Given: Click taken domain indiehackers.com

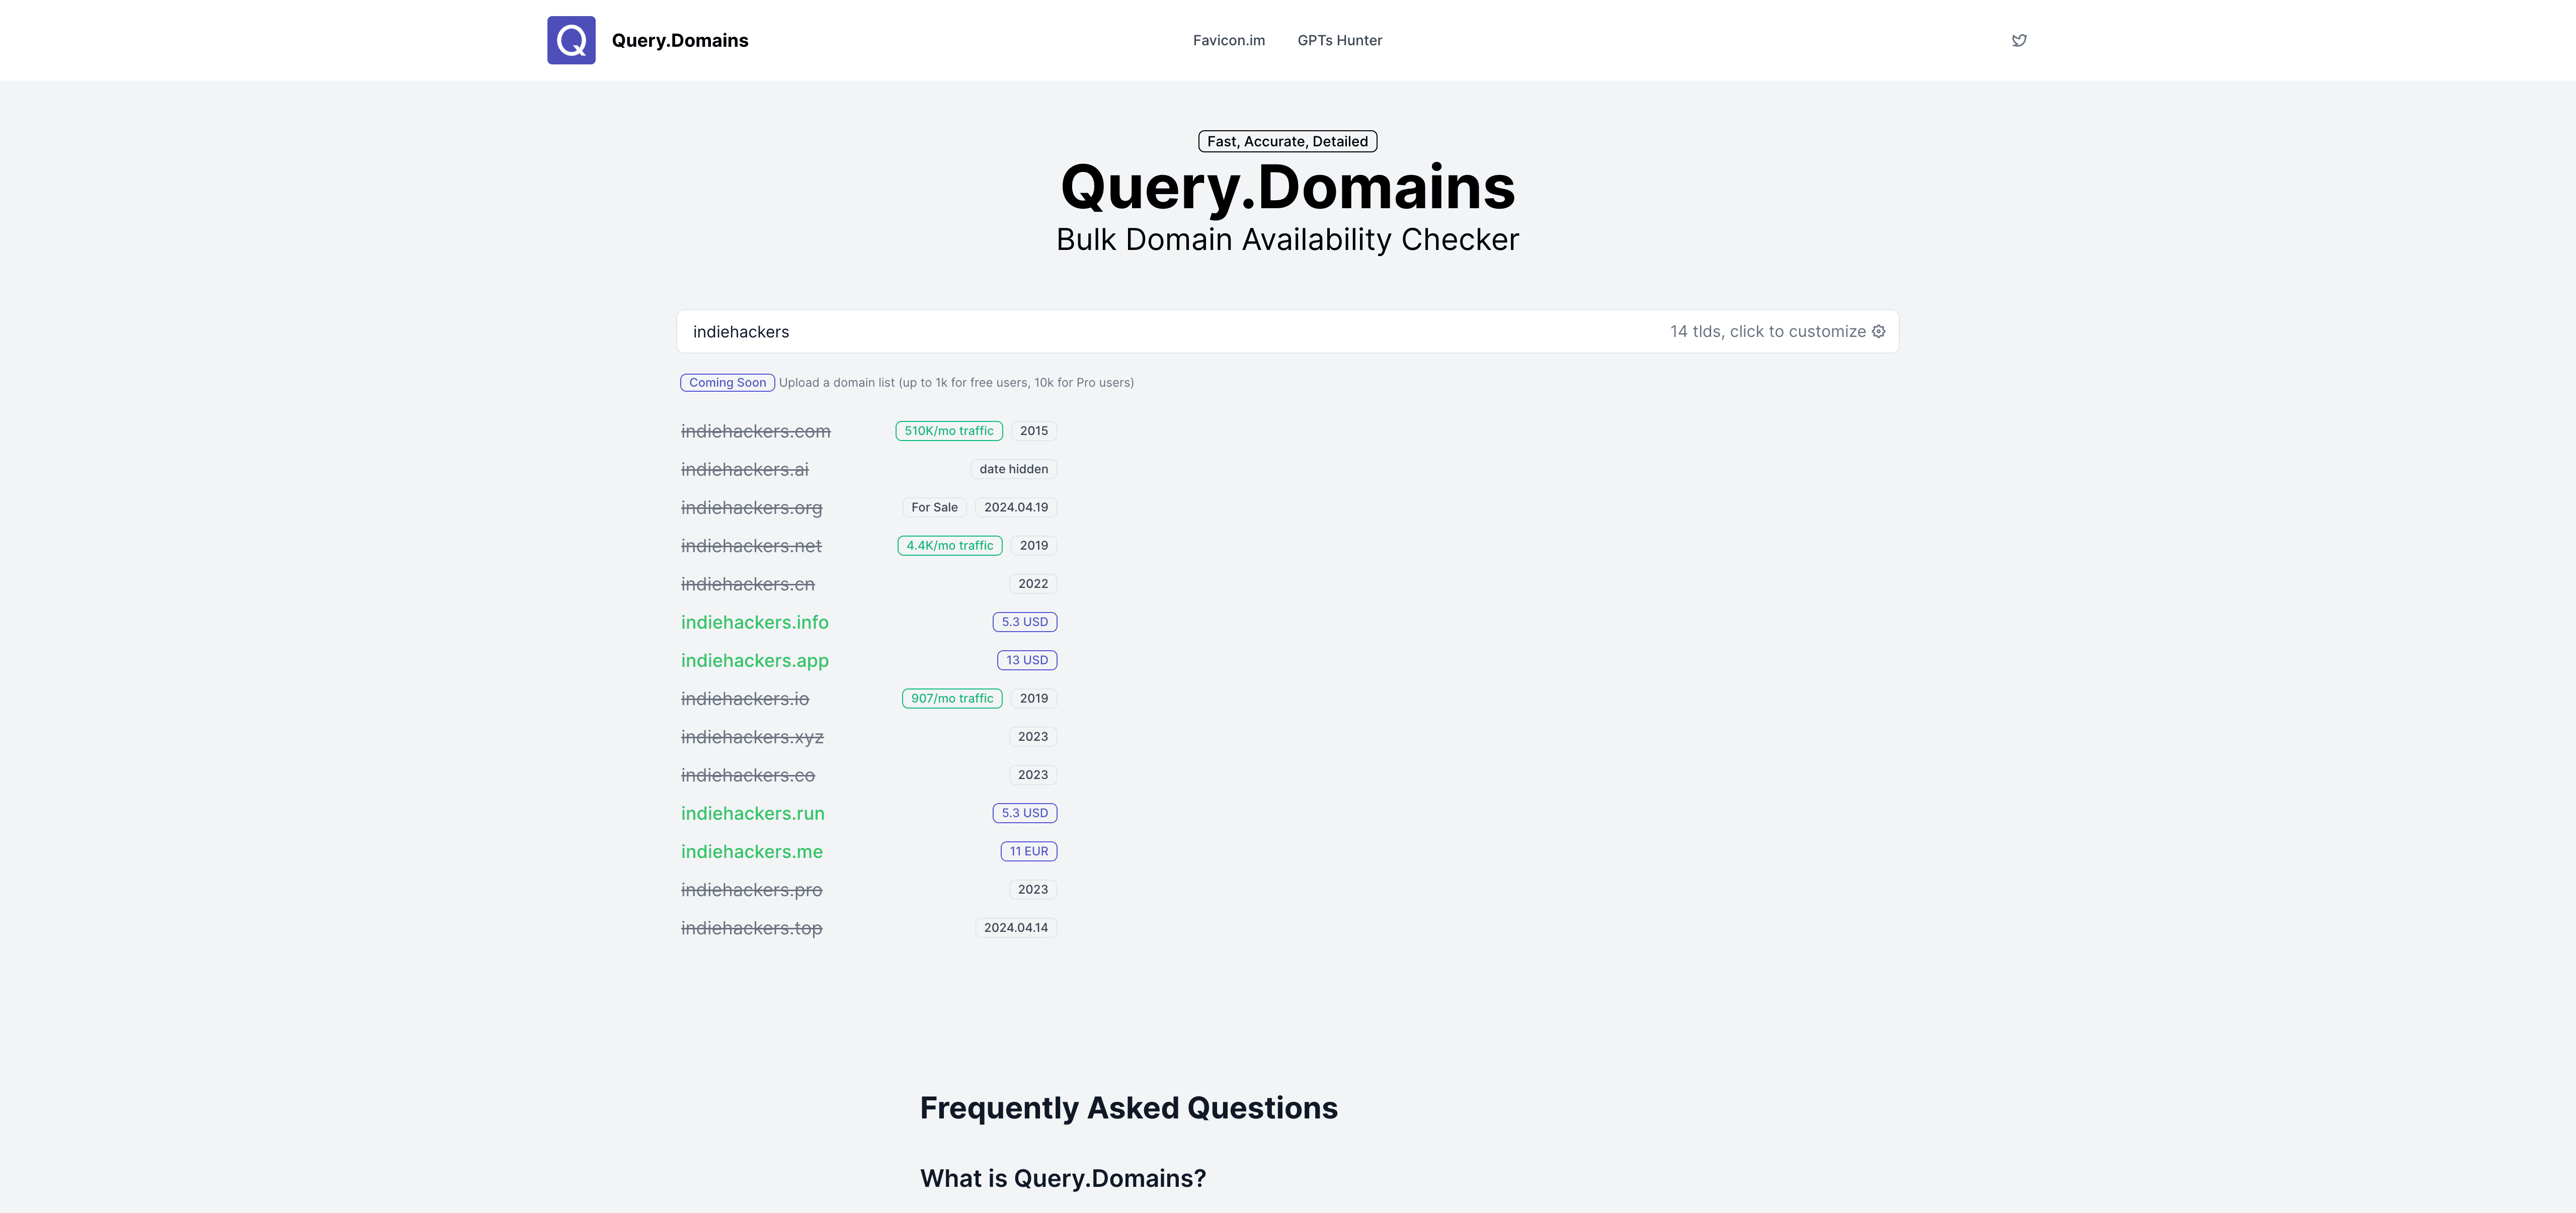Looking at the screenshot, I should coord(755,431).
